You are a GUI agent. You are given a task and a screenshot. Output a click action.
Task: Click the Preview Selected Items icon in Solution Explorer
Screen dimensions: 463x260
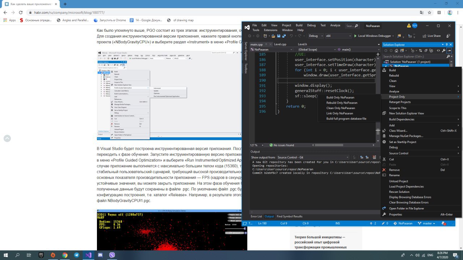point(449,51)
